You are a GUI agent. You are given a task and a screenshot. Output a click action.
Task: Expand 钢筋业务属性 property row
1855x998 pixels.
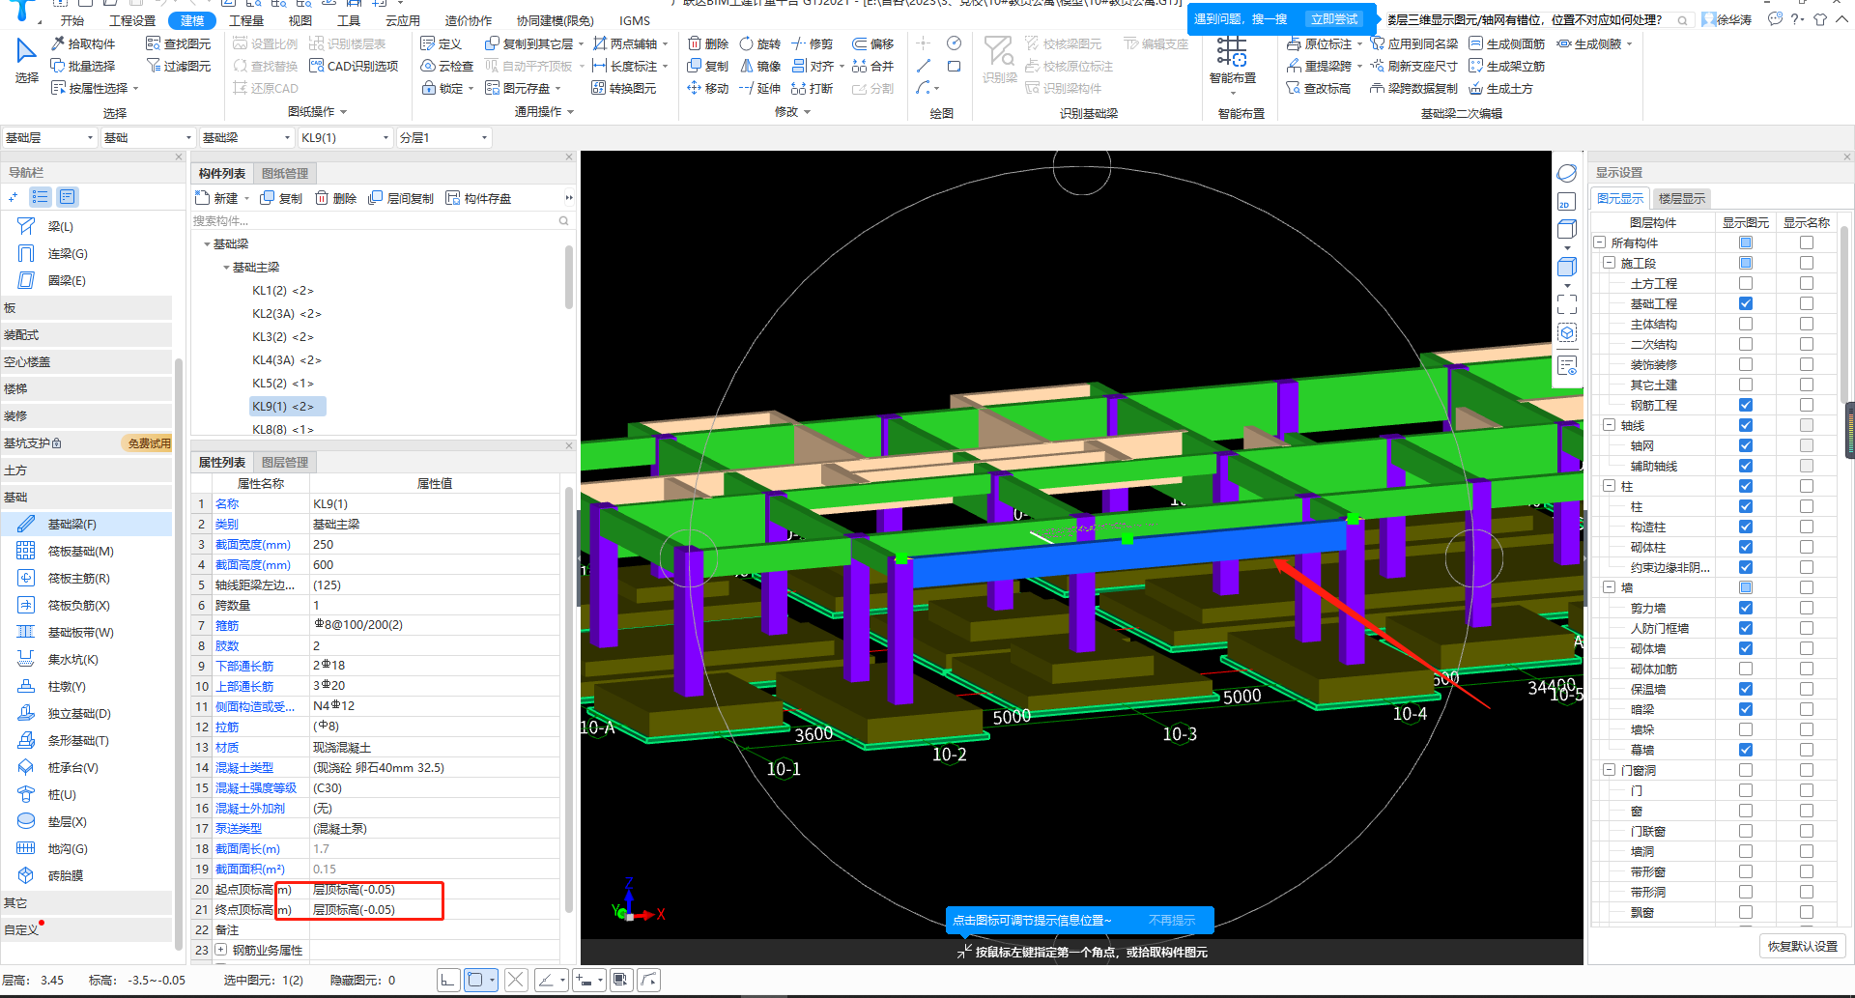221,950
